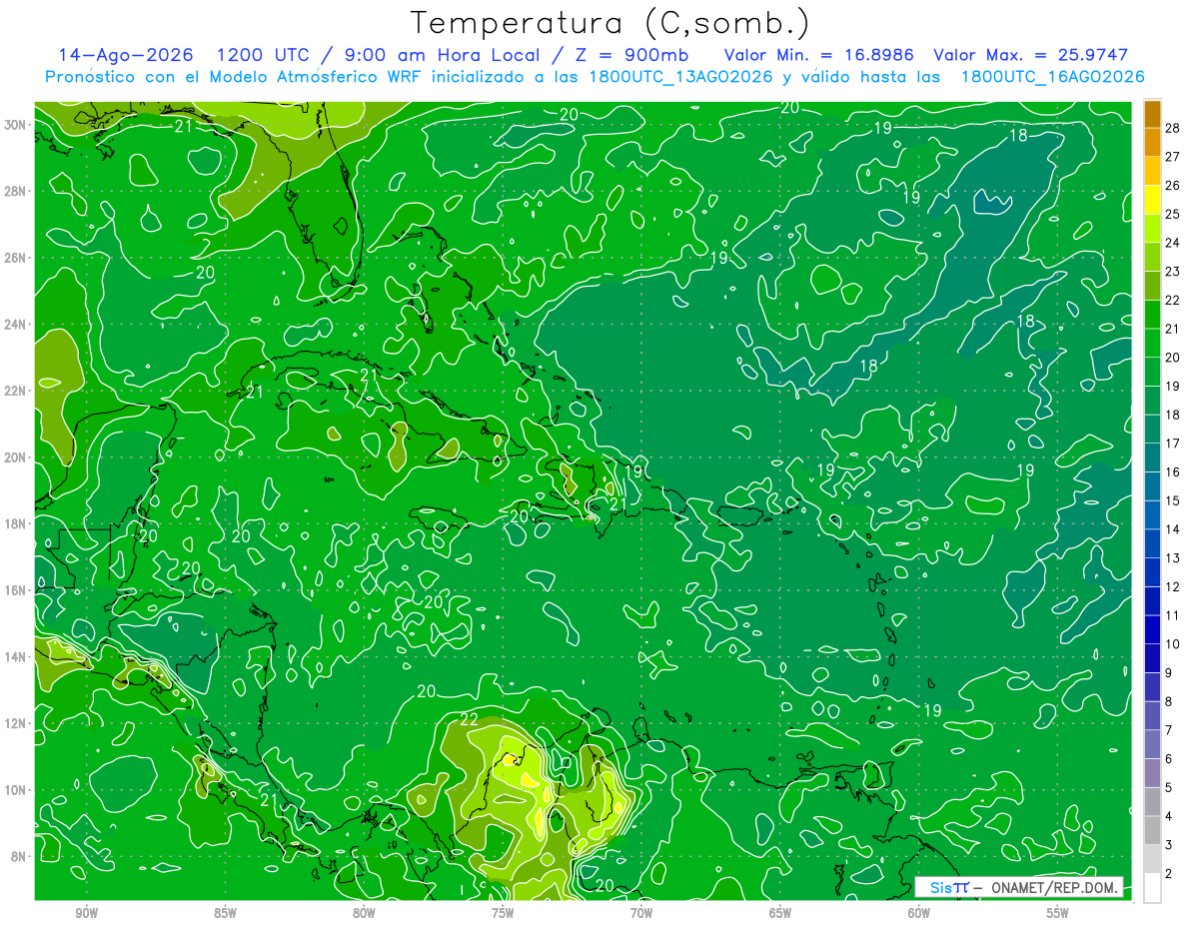Click the 80W longitude axis label
The height and width of the screenshot is (926, 1199).
pos(364,913)
